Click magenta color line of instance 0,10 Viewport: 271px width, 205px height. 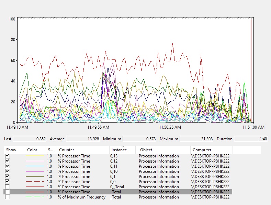pyautogui.click(x=35, y=171)
